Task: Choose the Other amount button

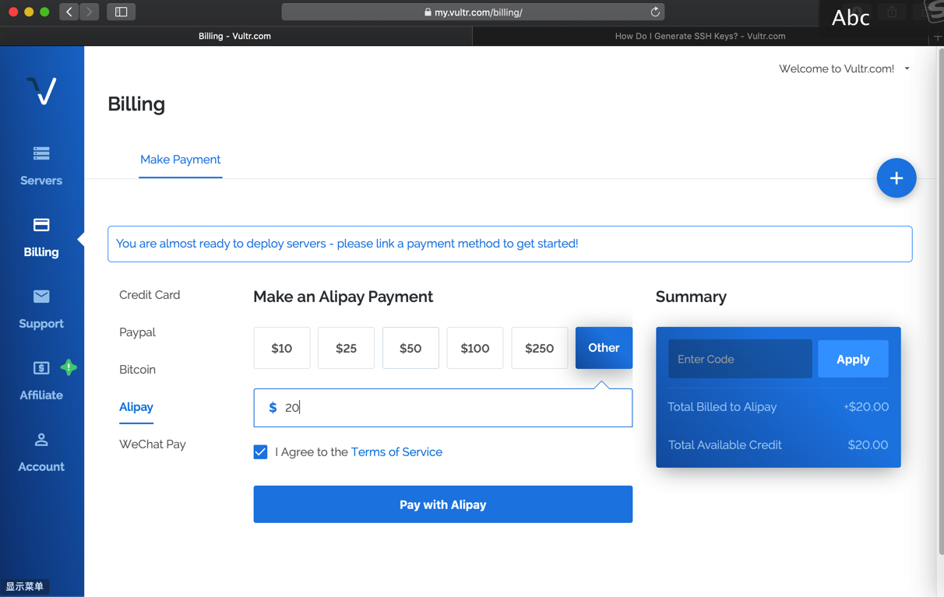Action: coord(604,348)
